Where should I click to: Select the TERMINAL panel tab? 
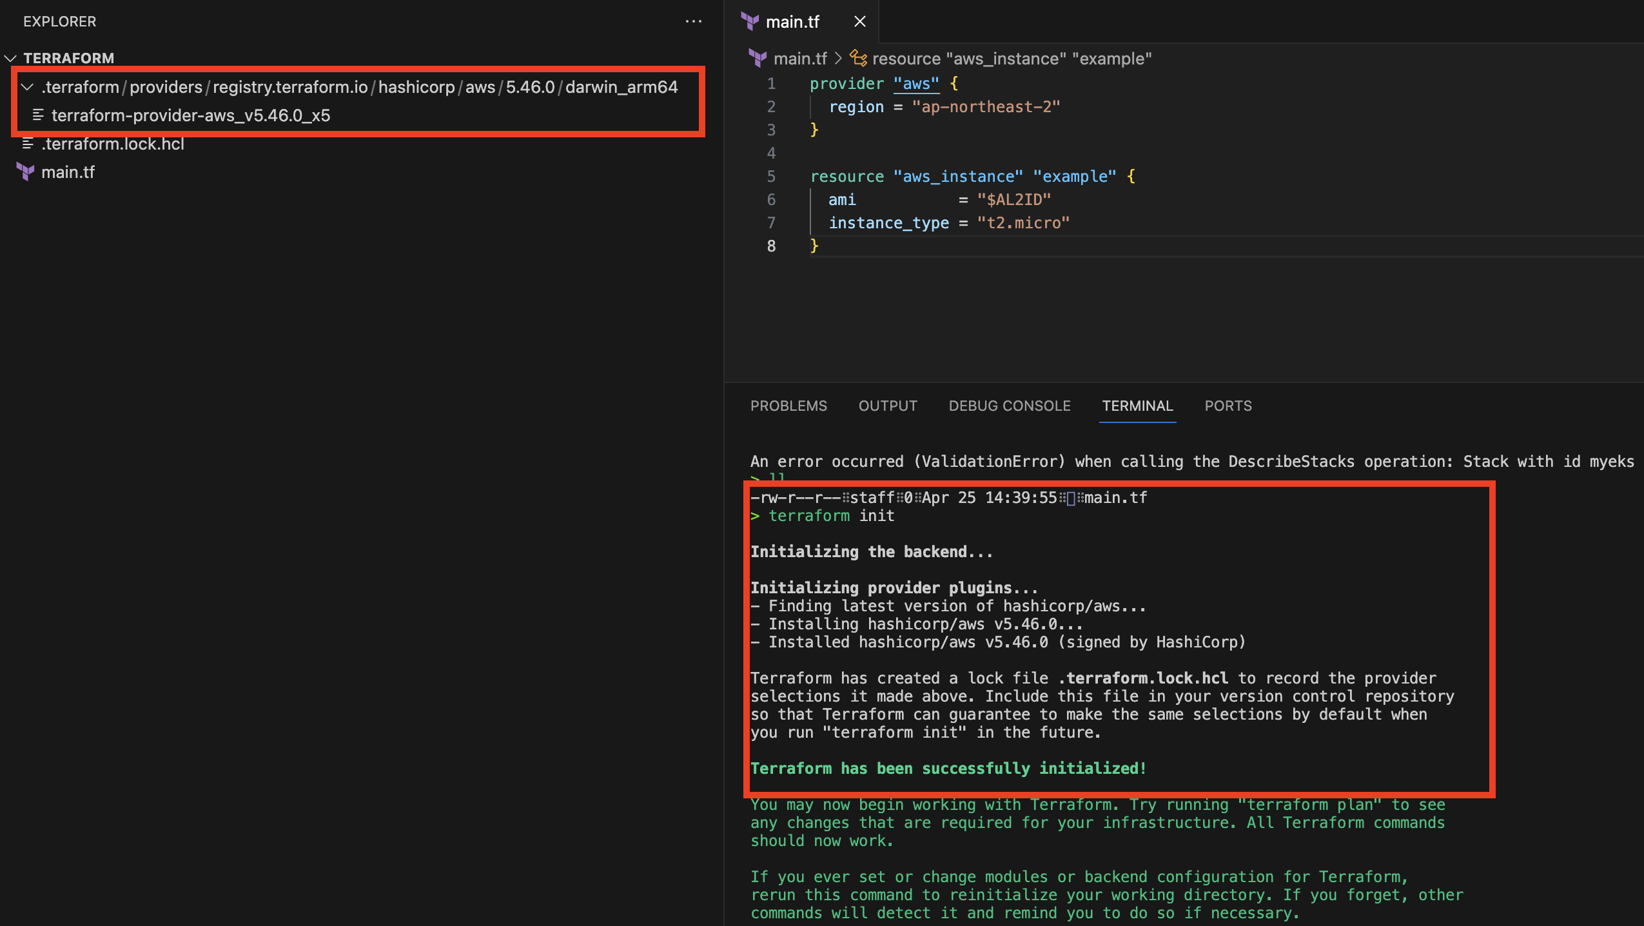tap(1137, 406)
